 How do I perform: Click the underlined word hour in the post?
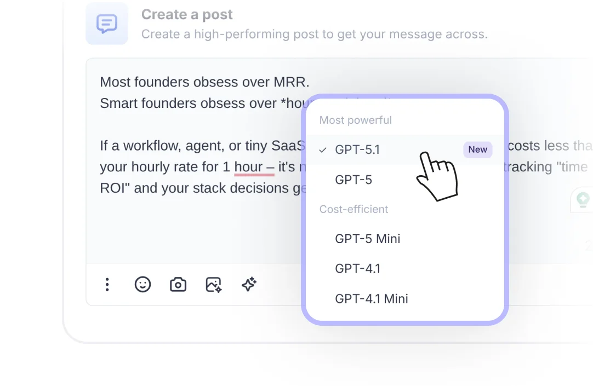point(253,166)
